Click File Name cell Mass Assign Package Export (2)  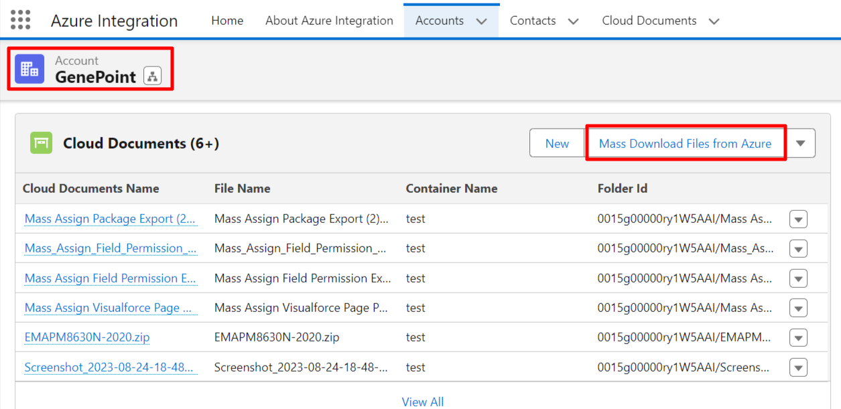pyautogui.click(x=302, y=219)
